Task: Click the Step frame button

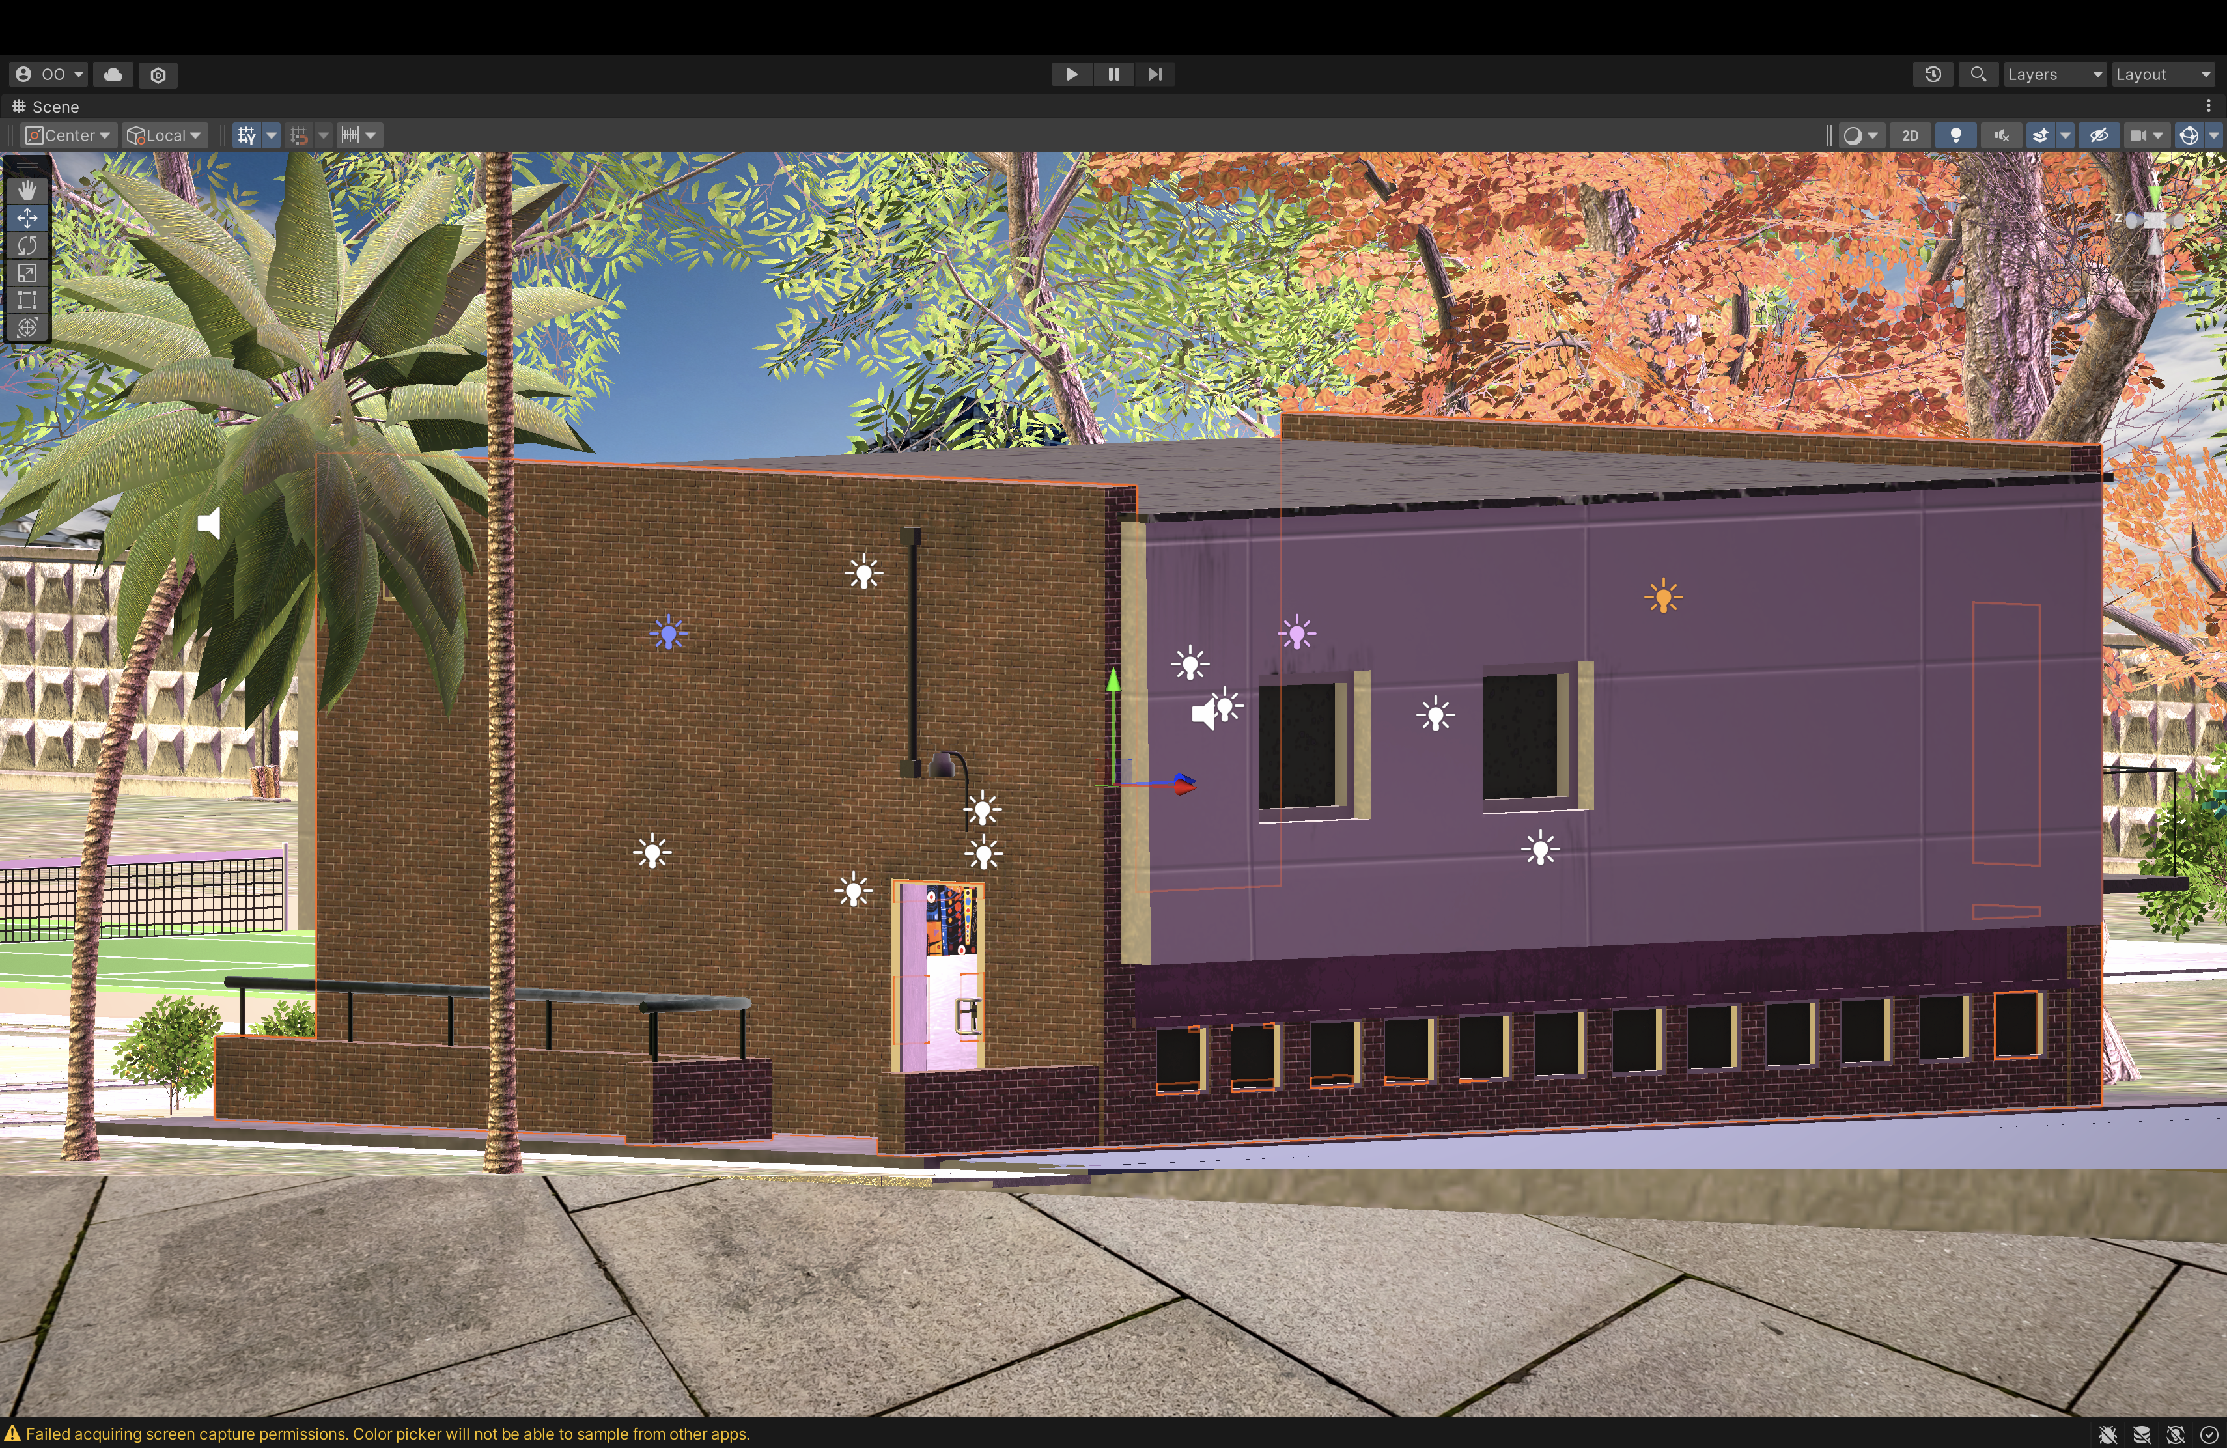Action: (1155, 74)
